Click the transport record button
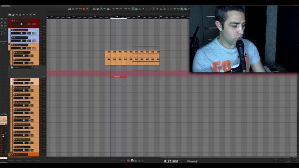The image size is (299, 168). tap(128, 161)
